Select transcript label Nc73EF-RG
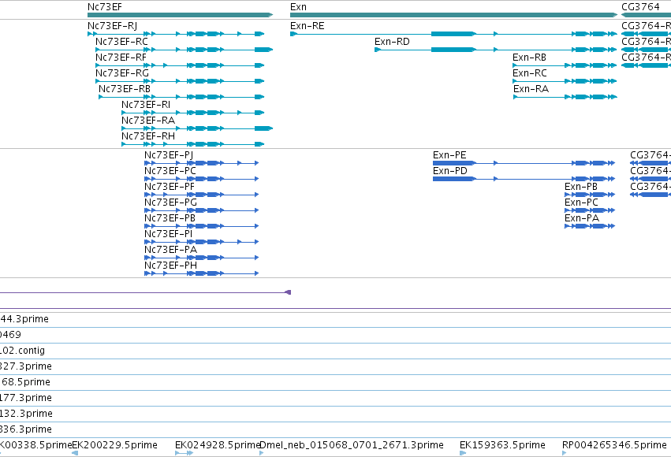Image resolution: width=671 pixels, height=457 pixels. coord(122,73)
